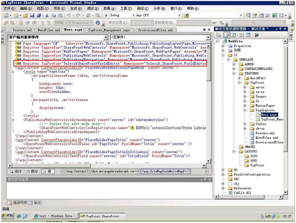Switch to the TopPoint_Management.aspx tab

109,30
